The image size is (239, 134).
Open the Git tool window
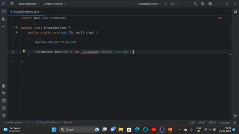pyautogui.click(x=4, y=116)
